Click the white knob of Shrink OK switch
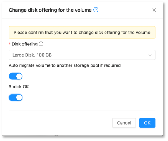 [x=19, y=98]
